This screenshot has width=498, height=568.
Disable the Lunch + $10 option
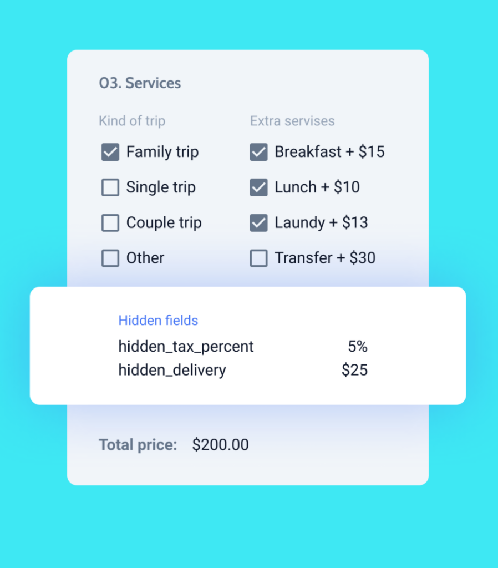[x=258, y=187]
